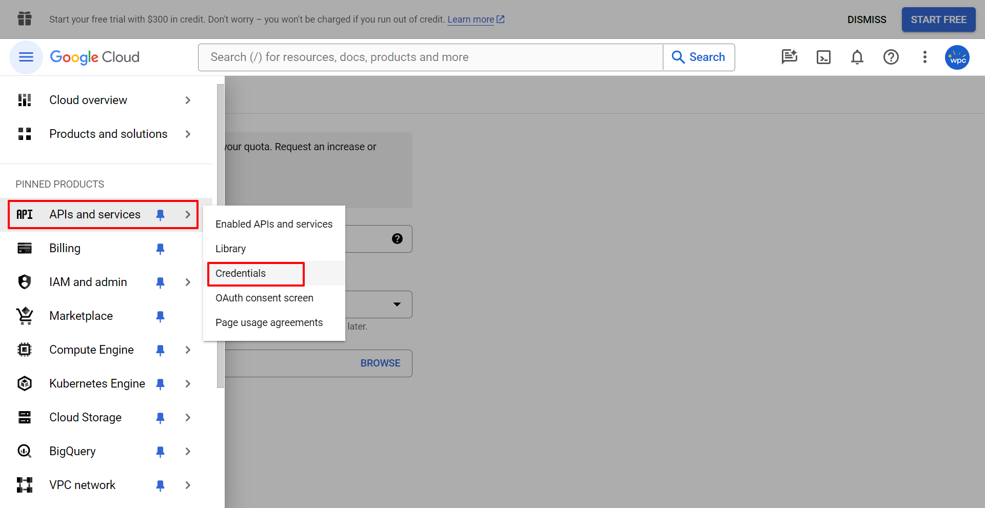Unpin BigQuery
985x508 pixels.
pyautogui.click(x=160, y=452)
